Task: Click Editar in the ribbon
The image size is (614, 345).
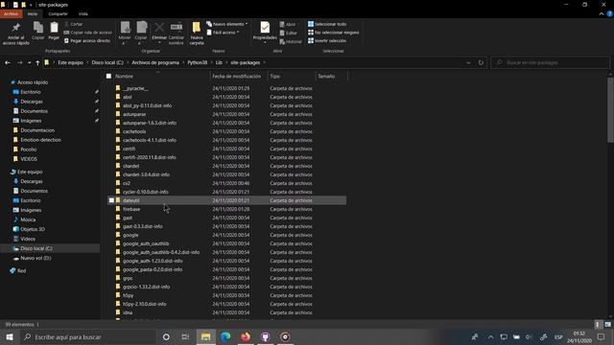Action: [x=289, y=33]
